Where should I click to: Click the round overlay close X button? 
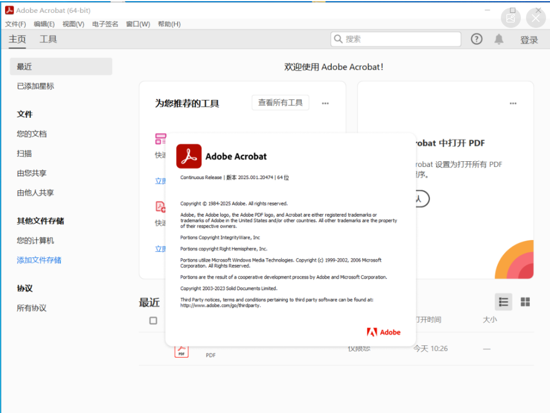535,18
